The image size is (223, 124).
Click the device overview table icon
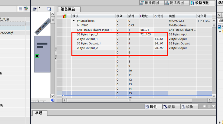20,8
